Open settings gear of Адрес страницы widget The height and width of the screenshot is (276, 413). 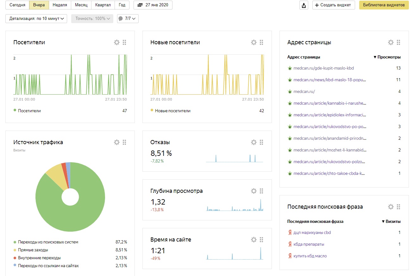pos(391,42)
